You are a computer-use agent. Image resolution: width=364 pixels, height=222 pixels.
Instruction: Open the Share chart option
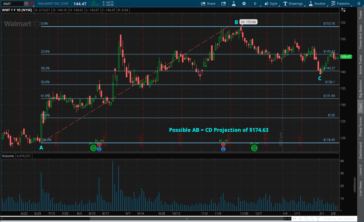coord(208,4)
